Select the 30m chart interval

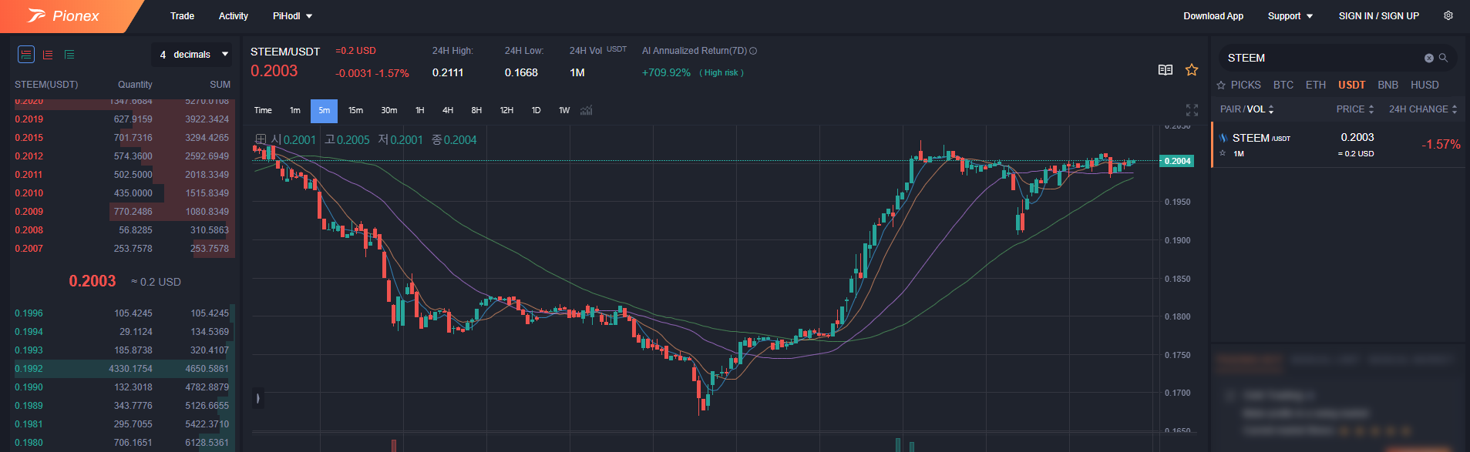pyautogui.click(x=389, y=111)
